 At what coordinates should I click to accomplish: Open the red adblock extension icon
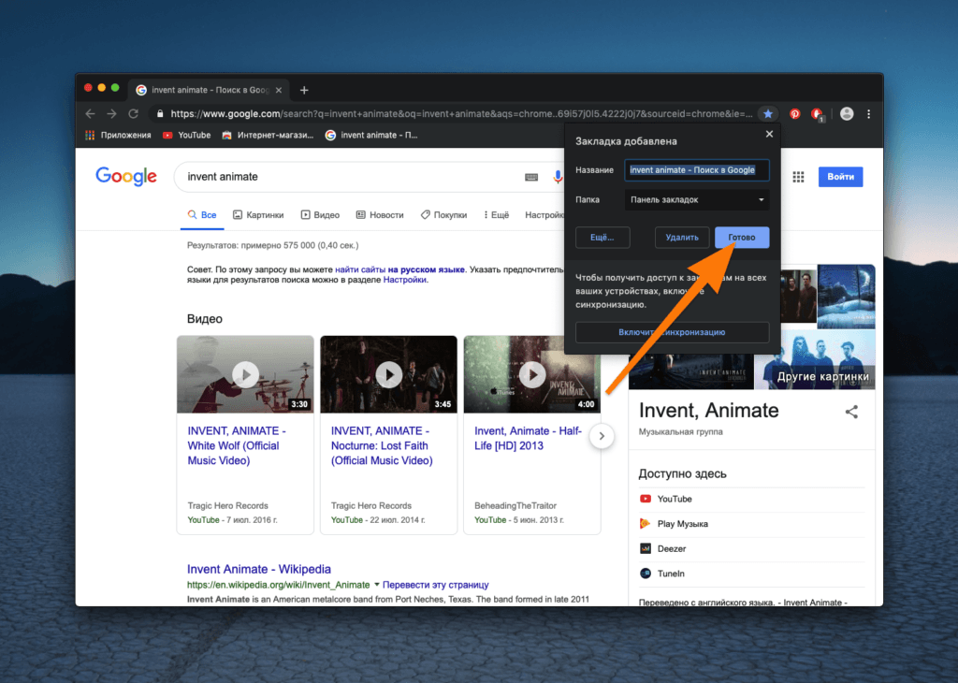[817, 113]
